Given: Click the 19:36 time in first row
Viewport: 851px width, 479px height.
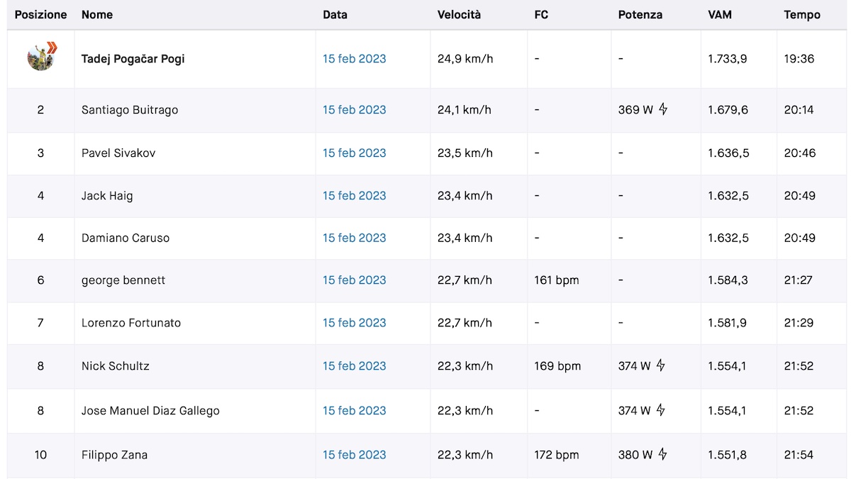Looking at the screenshot, I should click(799, 59).
